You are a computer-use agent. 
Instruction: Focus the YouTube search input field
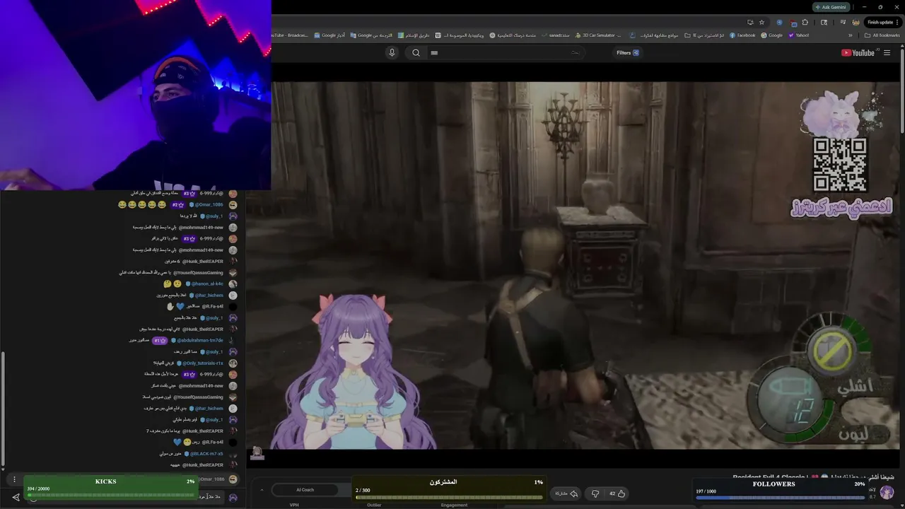coord(506,53)
